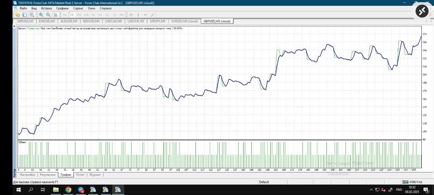The width and height of the screenshot is (434, 195).
Task: Select the Trendline drawing tool
Action: point(153,14)
